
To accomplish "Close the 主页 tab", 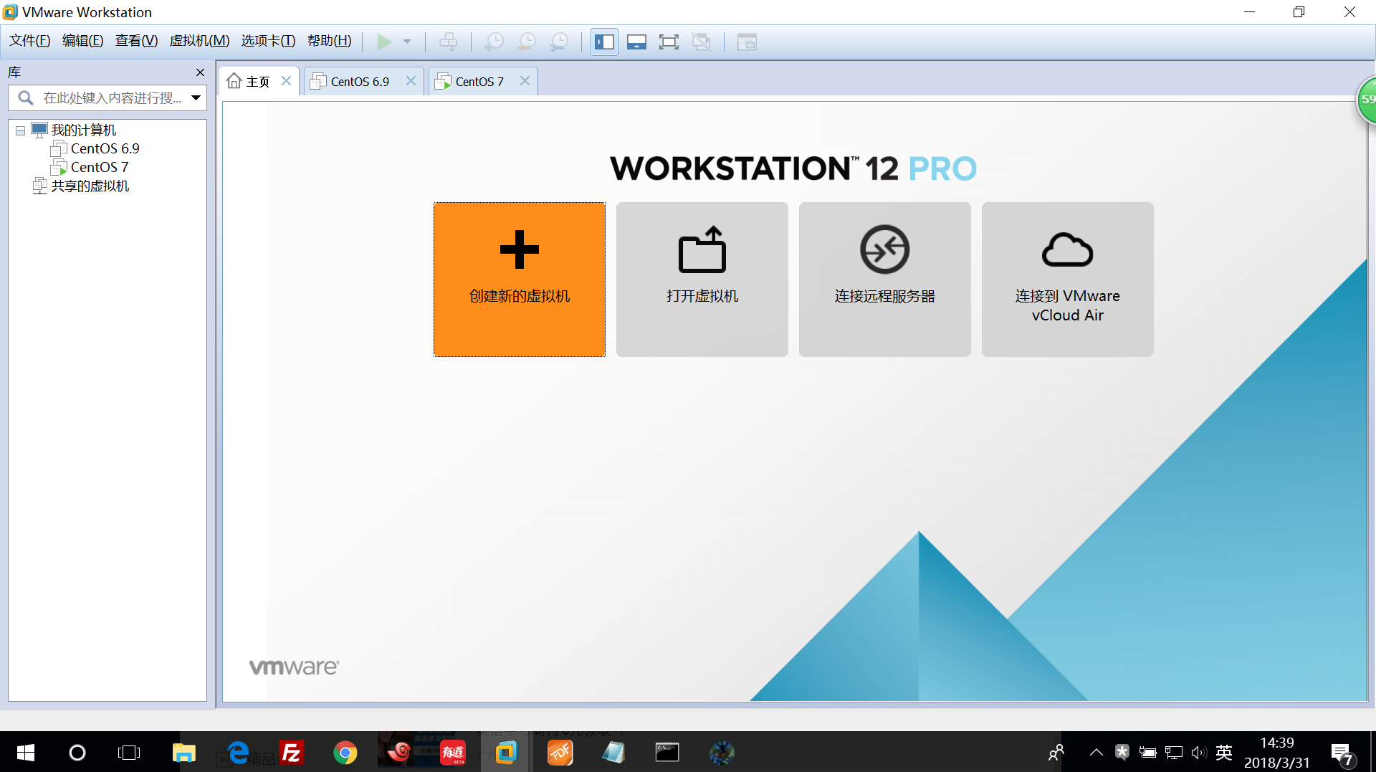I will (286, 80).
